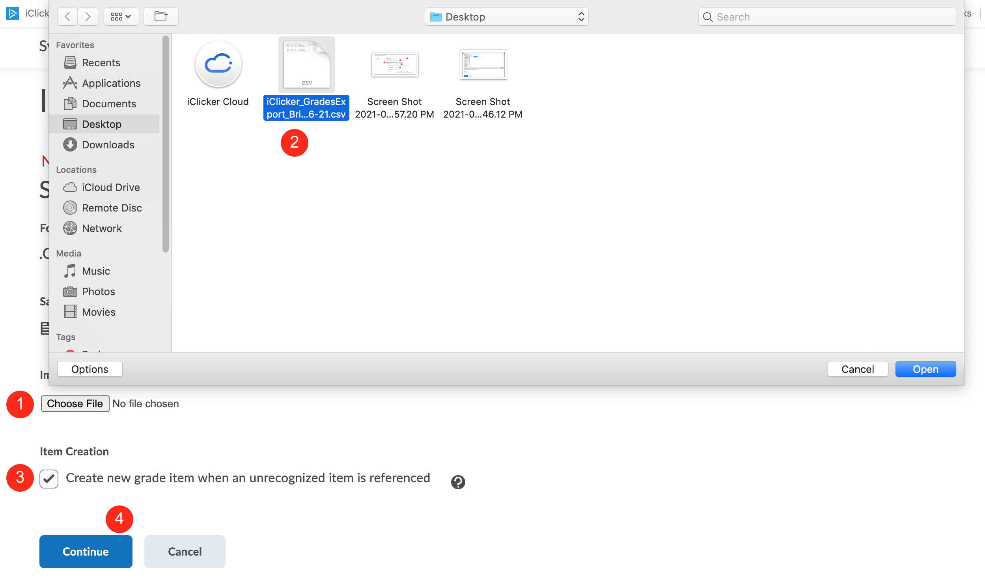985x584 pixels.
Task: Click the Movies film strip icon
Action: tap(70, 312)
